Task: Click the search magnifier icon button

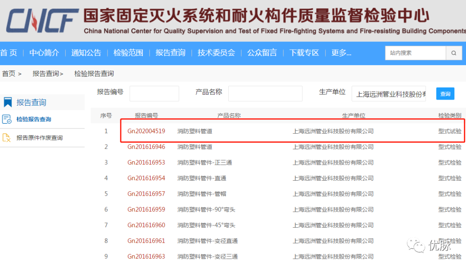Action: (x=453, y=53)
